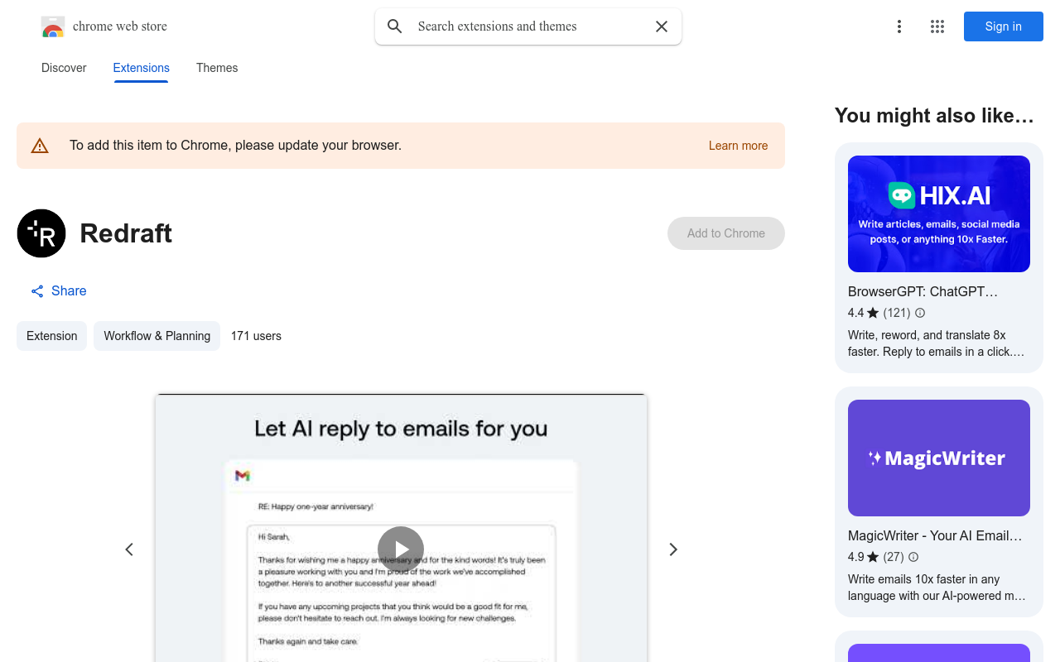
Task: Click the disabled Add to Chrome button
Action: [726, 233]
